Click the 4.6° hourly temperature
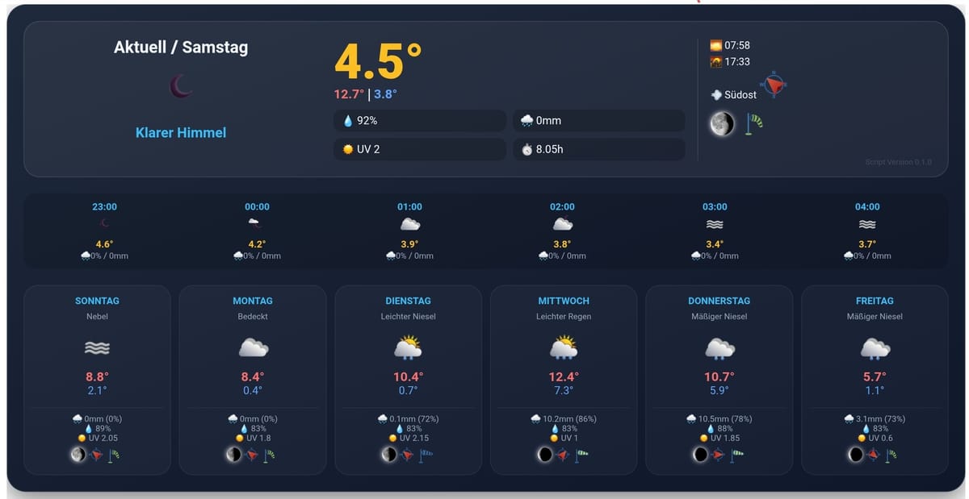This screenshot has width=969, height=499. click(105, 244)
